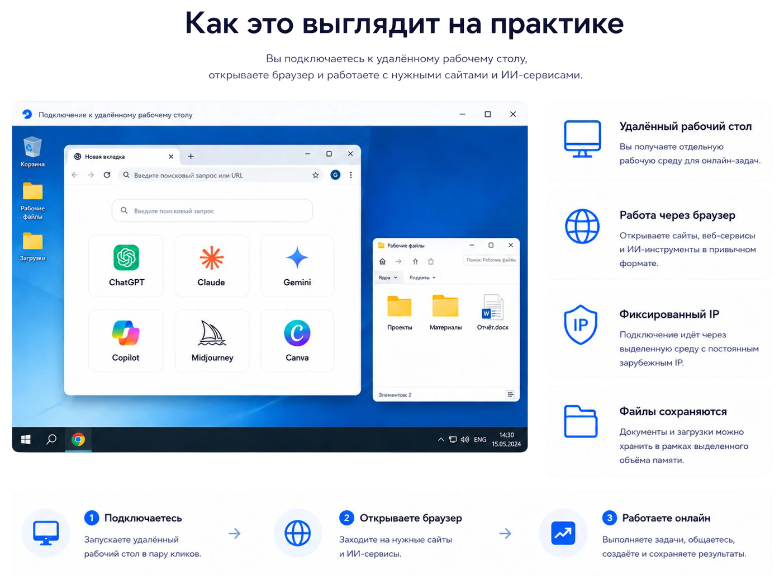Select the Загрузки desktop folder
Viewport: 784px width, 588px height.
(32, 247)
